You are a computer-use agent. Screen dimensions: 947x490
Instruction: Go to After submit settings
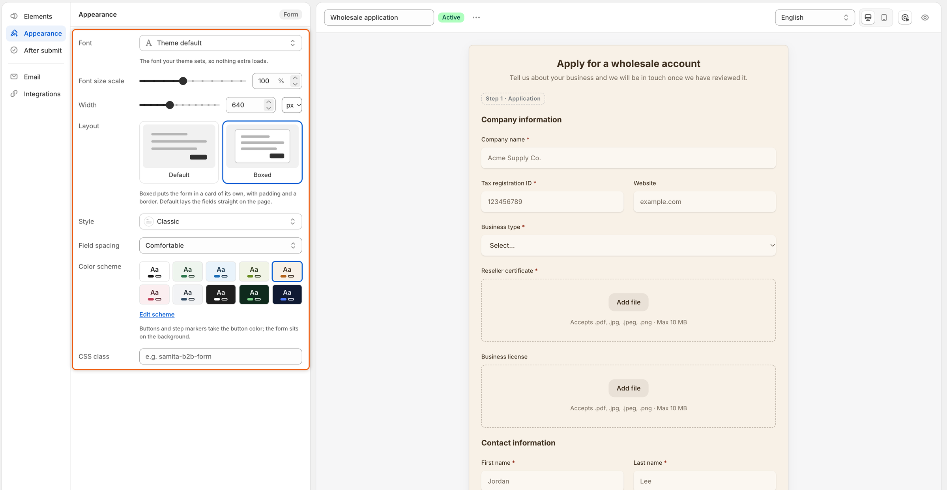coord(36,50)
